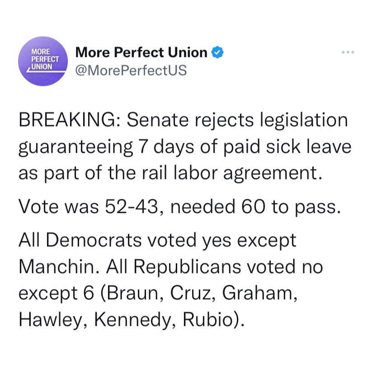Open the three-dot more options menu

click(348, 52)
